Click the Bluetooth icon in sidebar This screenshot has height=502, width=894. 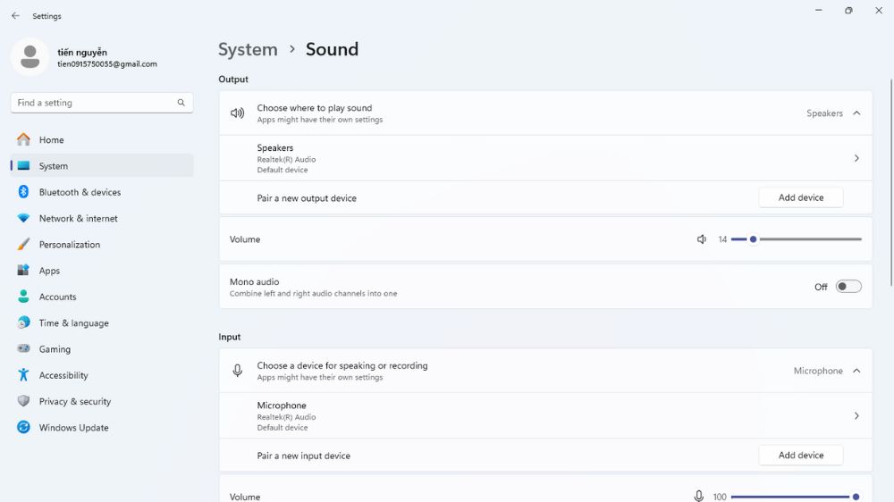(x=23, y=192)
